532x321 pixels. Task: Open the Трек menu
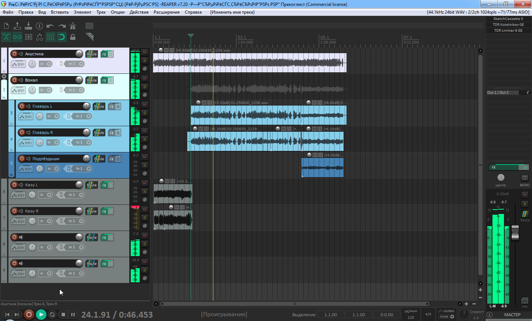[101, 12]
